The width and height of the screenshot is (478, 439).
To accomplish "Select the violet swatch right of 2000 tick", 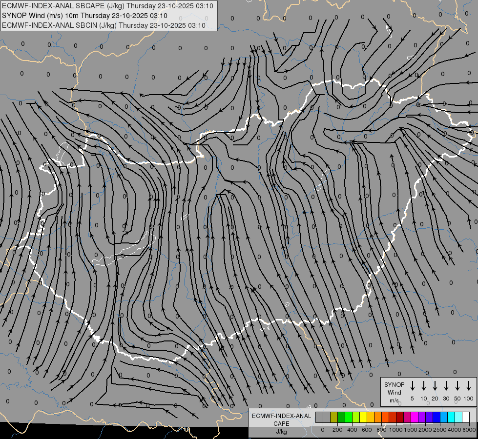I will (429, 417).
